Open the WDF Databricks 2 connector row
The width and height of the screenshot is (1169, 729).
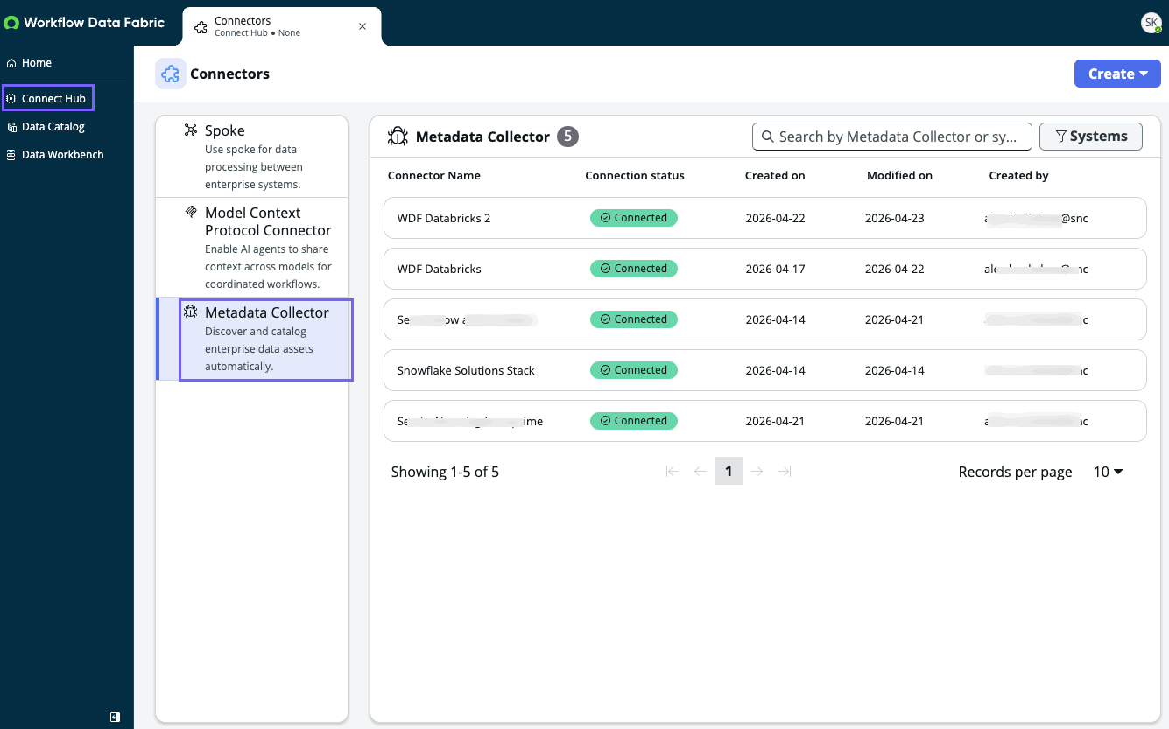tap(764, 218)
